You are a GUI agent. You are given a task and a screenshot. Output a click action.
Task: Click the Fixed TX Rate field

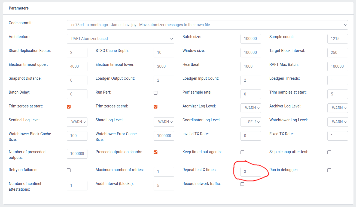point(338,136)
